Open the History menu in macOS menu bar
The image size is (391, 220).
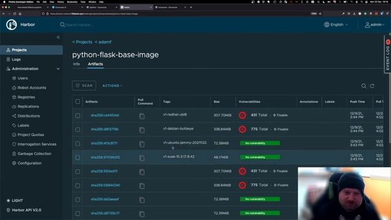click(60, 2)
